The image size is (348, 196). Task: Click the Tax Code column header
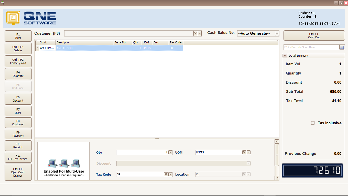tap(176, 42)
